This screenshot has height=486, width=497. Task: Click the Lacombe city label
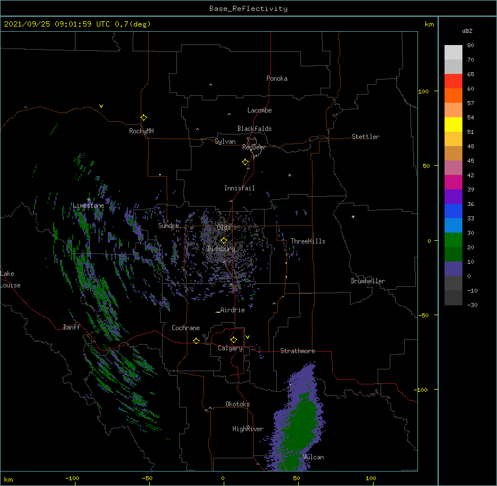coord(259,110)
